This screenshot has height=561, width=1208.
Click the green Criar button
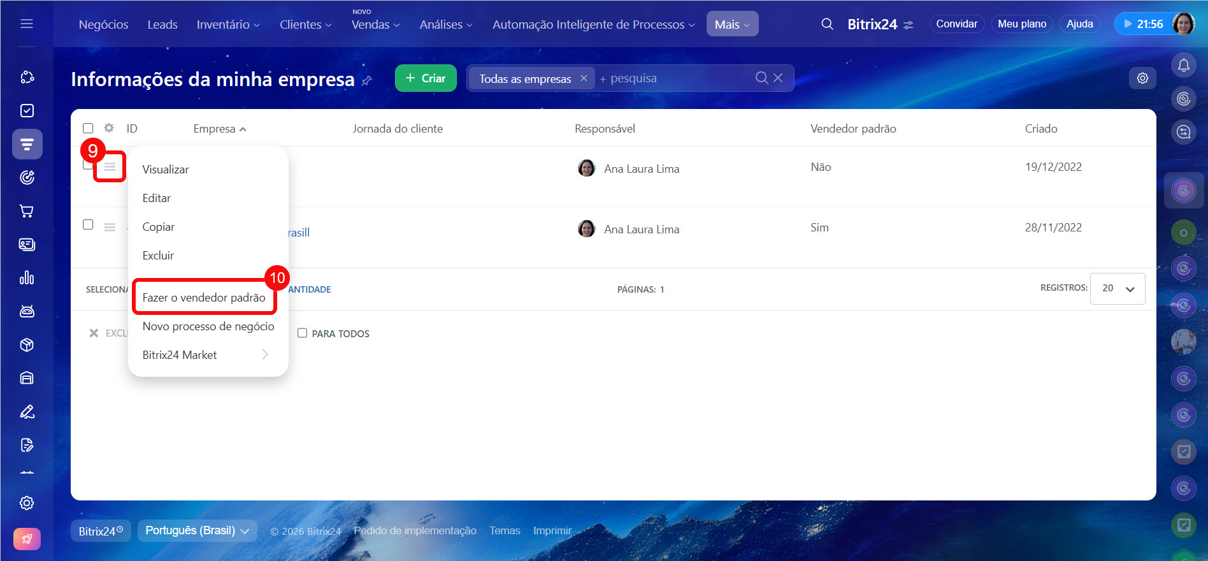pos(426,78)
